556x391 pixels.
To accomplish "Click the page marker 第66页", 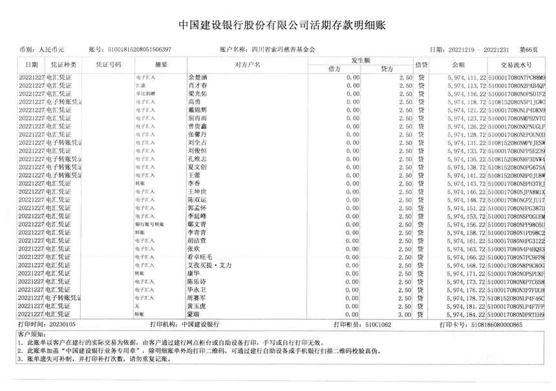I will [529, 50].
